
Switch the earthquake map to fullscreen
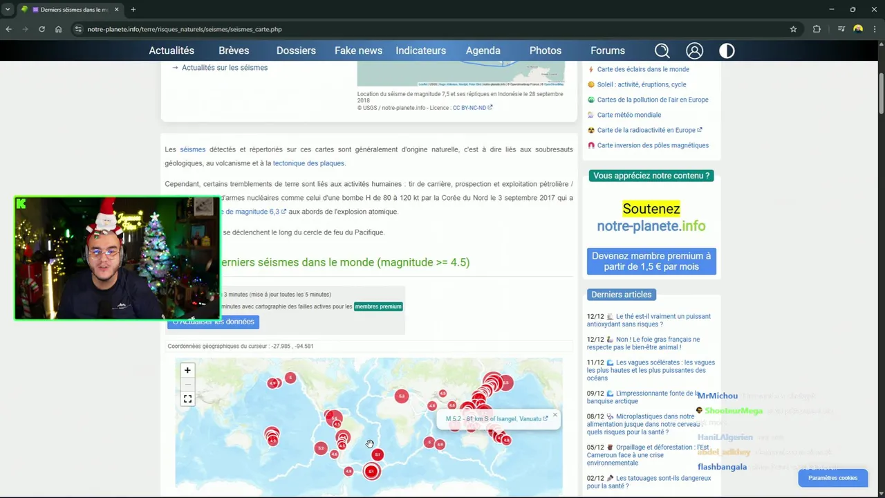[x=187, y=399]
